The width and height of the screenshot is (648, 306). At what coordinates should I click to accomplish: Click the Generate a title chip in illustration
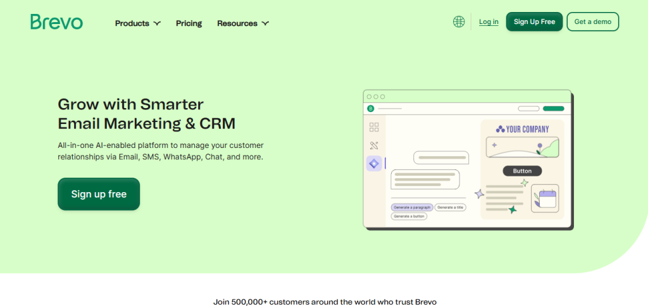450,207
